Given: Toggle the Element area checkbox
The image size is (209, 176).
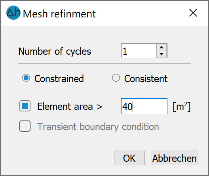Looking at the screenshot, I should pyautogui.click(x=25, y=106).
